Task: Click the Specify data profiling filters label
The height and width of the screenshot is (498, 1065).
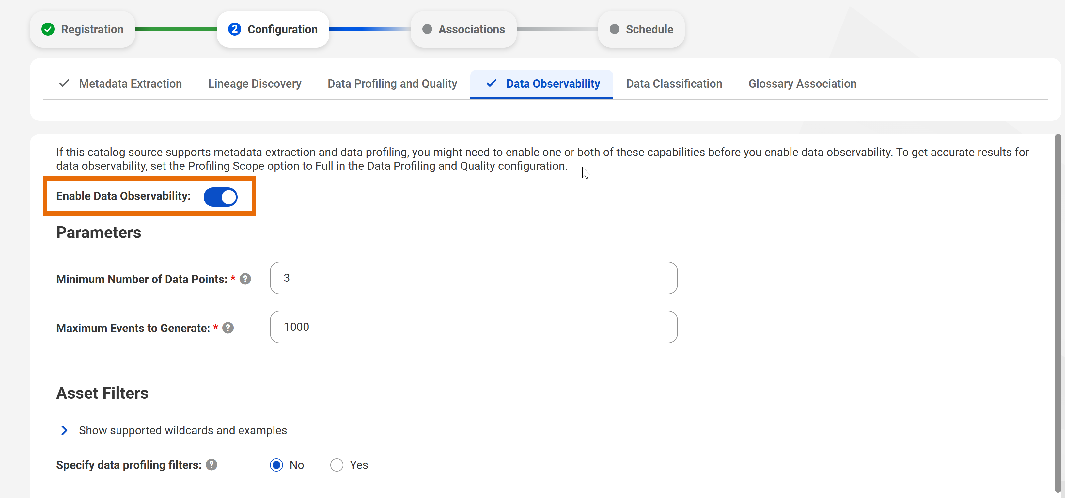Action: 129,465
